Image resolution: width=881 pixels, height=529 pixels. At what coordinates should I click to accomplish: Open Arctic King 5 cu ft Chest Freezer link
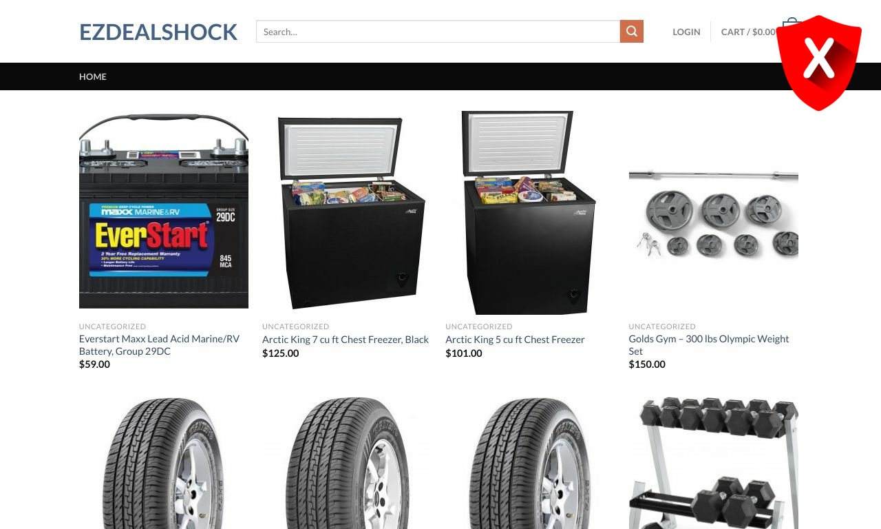pyautogui.click(x=515, y=340)
